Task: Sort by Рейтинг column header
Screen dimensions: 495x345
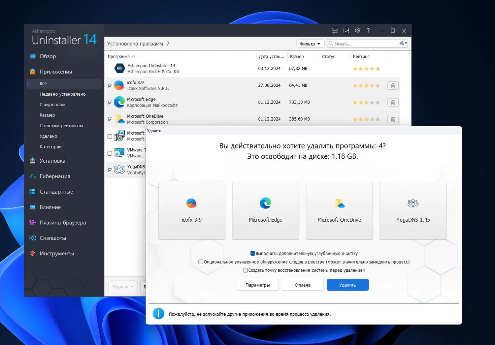Action: (x=361, y=56)
